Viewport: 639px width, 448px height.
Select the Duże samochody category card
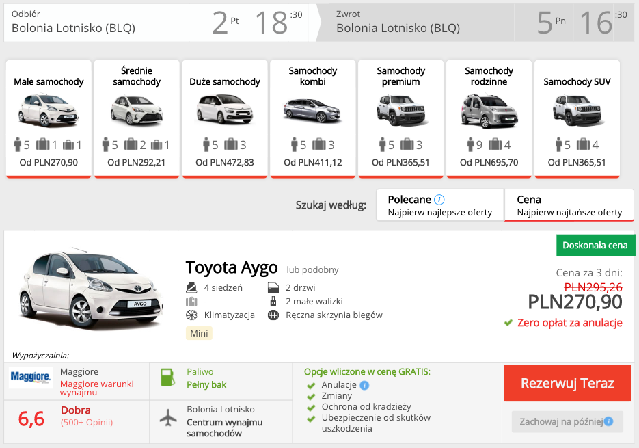click(225, 119)
